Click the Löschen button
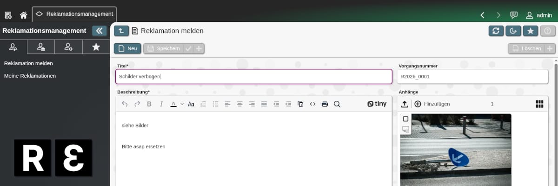 tap(526, 48)
